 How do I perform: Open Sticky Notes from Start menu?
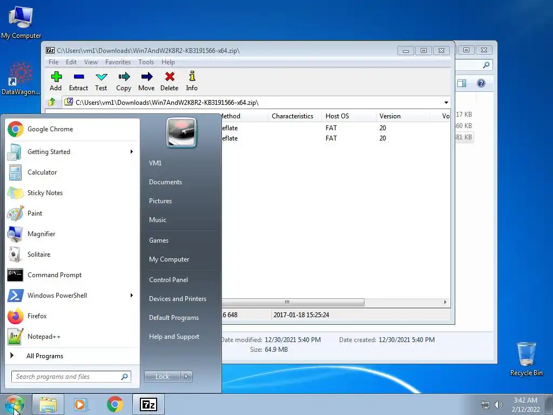pyautogui.click(x=72, y=193)
